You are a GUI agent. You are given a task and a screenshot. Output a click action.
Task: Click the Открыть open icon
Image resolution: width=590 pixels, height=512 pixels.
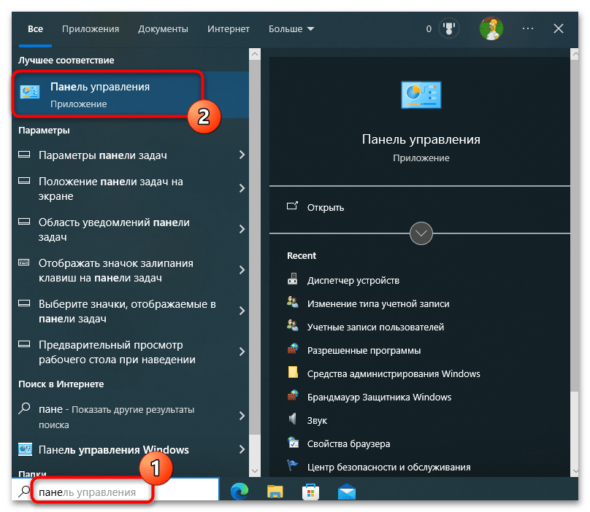pyautogui.click(x=292, y=206)
